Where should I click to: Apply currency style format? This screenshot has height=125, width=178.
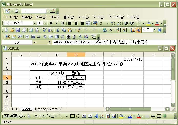(95, 23)
